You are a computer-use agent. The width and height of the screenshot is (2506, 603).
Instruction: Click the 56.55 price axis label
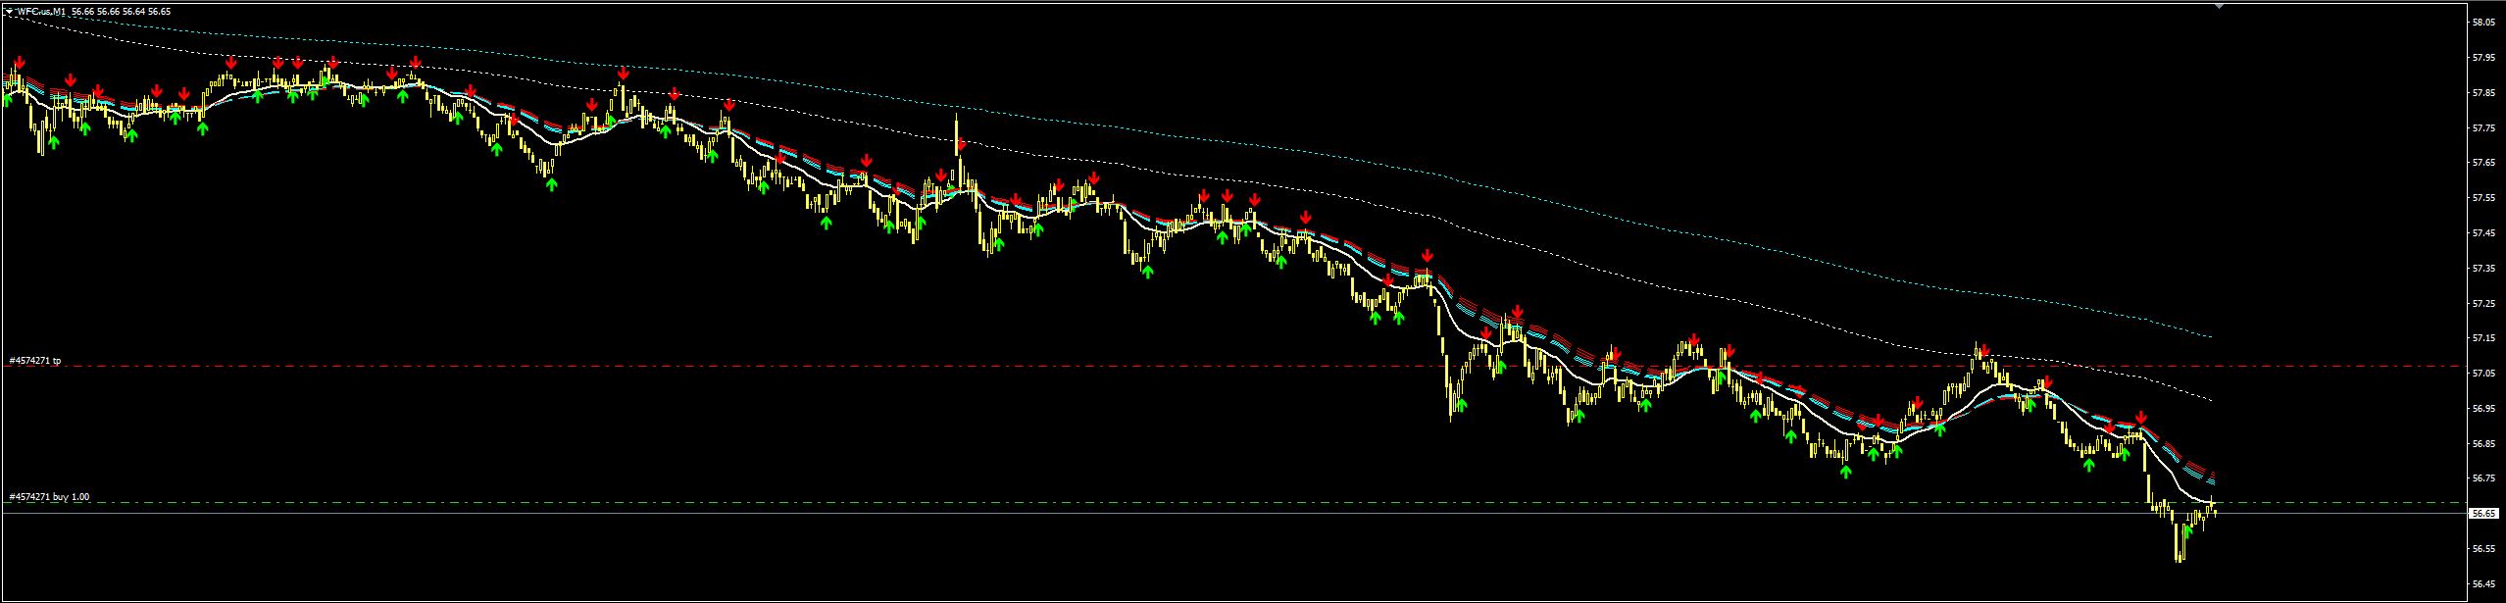[x=2482, y=548]
